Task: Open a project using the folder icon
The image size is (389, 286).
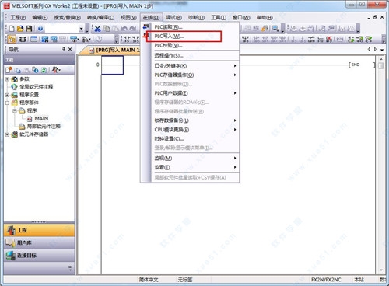Action: point(20,29)
